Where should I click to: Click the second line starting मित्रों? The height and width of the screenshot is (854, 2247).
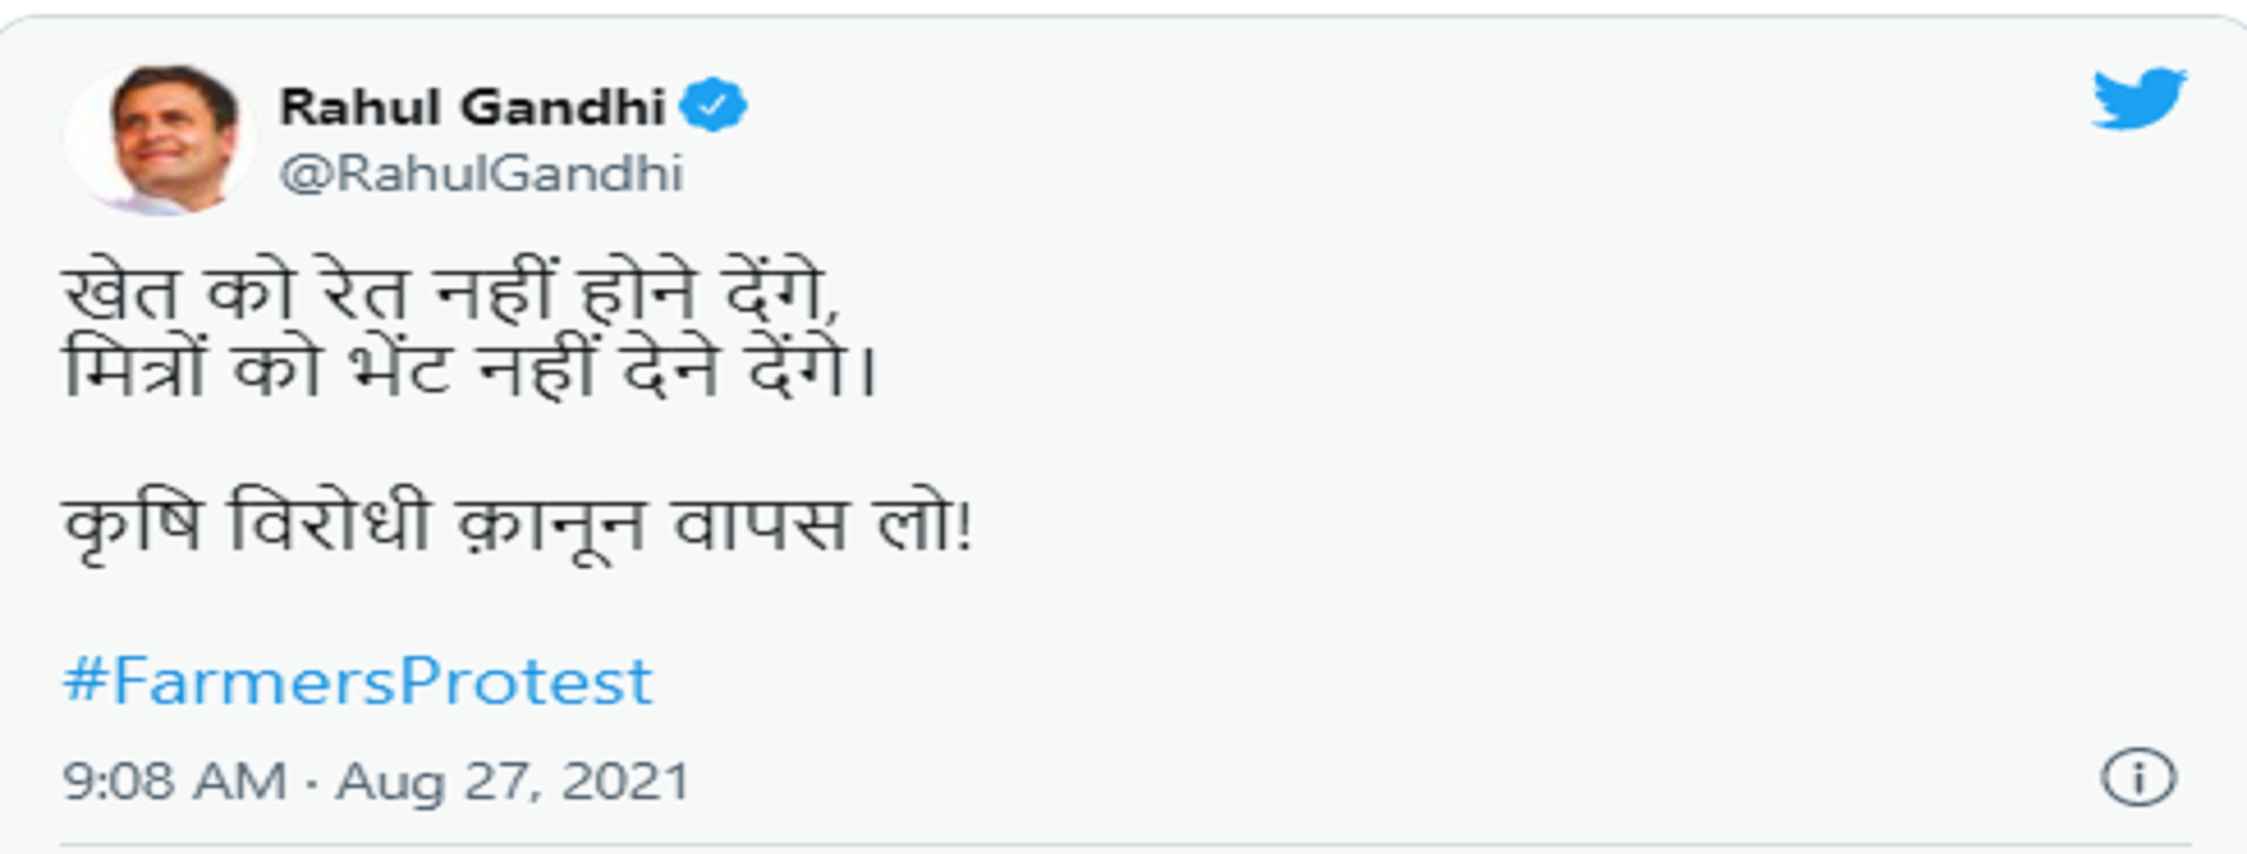click(470, 367)
